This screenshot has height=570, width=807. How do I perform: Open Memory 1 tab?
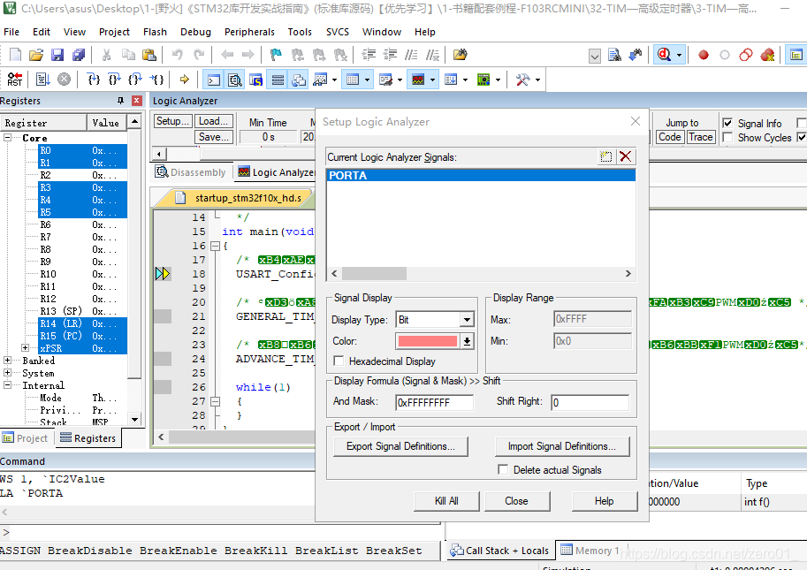(x=590, y=551)
